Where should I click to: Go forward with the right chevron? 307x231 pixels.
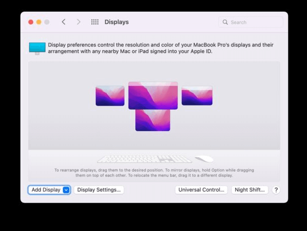[x=78, y=22]
